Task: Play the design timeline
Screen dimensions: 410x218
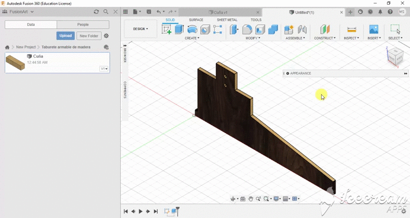Action: tap(141, 212)
